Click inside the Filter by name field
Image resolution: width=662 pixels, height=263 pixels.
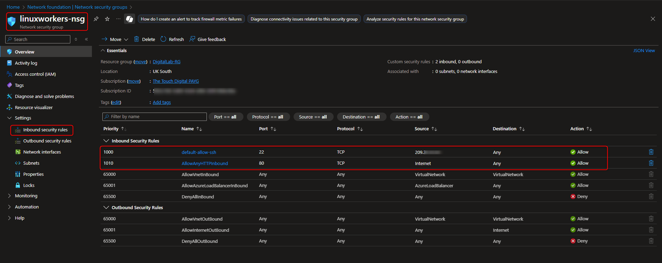[x=155, y=117]
